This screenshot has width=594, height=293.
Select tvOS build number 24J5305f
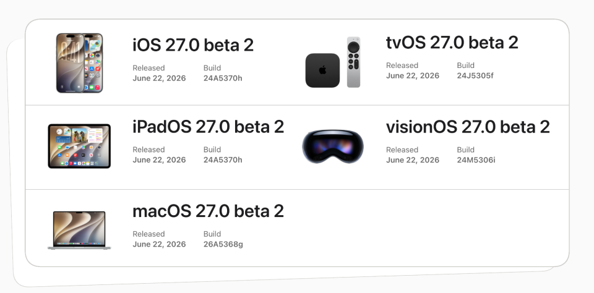(x=475, y=75)
